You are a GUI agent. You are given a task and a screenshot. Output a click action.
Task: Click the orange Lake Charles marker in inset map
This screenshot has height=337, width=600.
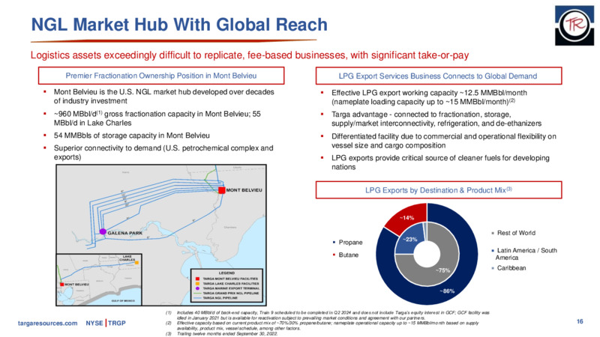[x=136, y=263]
